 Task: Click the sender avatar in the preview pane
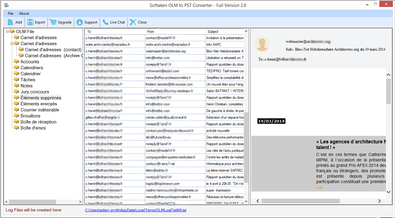click(262, 44)
